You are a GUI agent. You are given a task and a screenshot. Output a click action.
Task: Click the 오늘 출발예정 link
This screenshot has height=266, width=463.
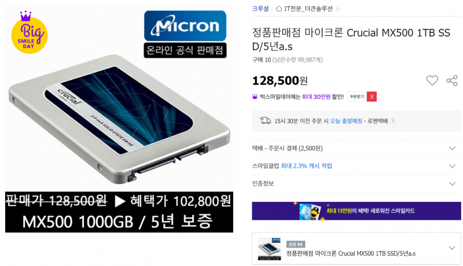pyautogui.click(x=346, y=121)
